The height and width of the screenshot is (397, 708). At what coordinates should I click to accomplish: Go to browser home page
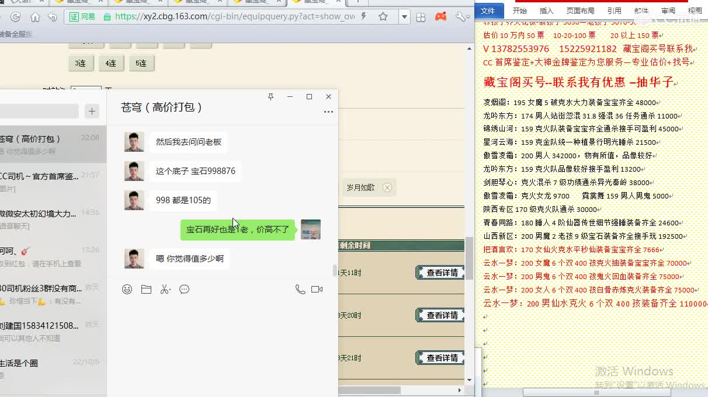click(x=35, y=17)
